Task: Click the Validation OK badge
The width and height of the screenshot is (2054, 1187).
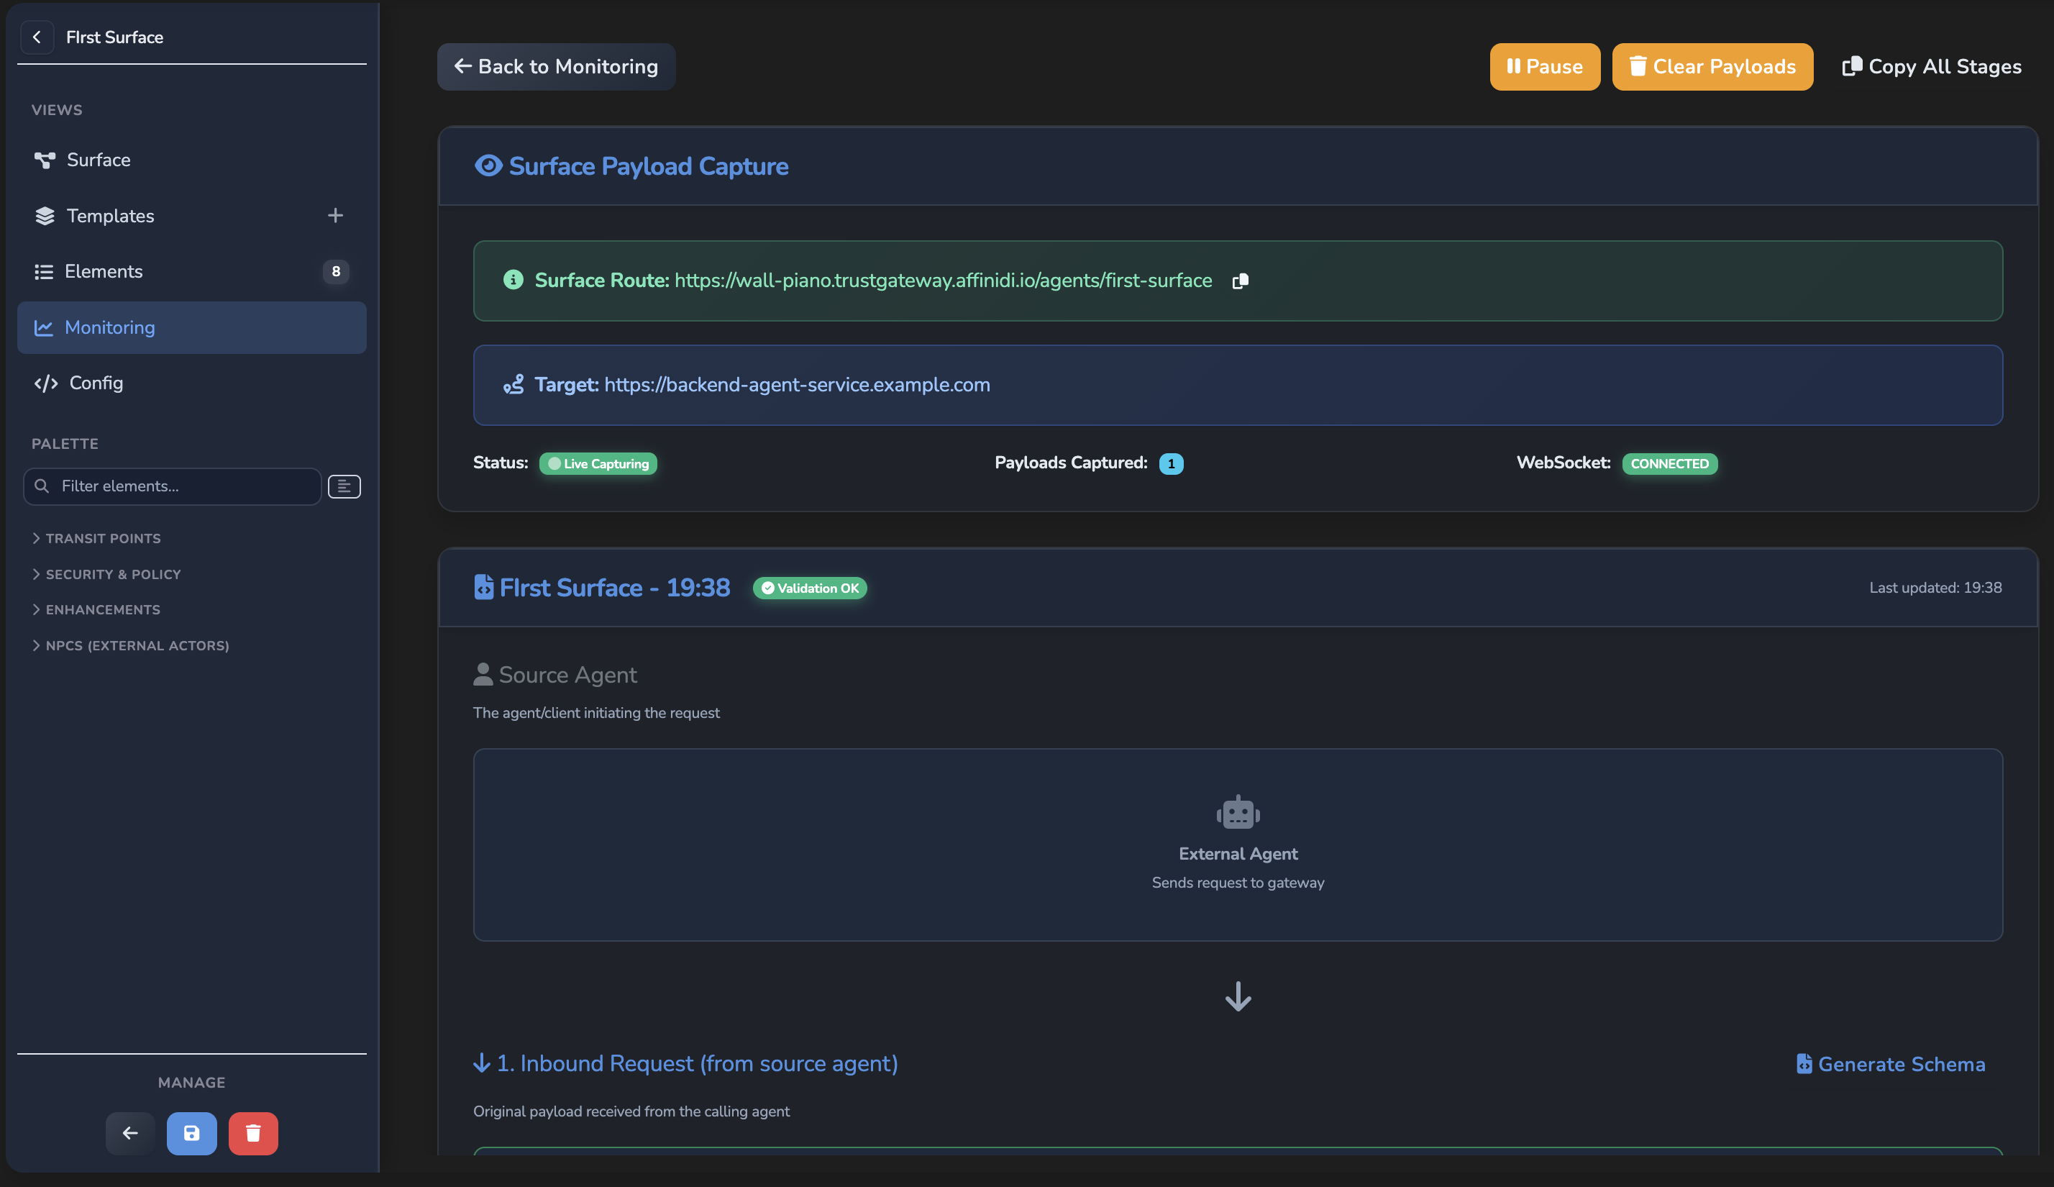Action: click(810, 588)
